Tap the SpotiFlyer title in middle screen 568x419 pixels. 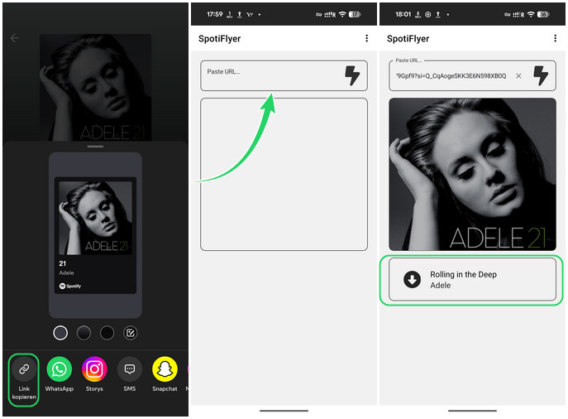219,38
